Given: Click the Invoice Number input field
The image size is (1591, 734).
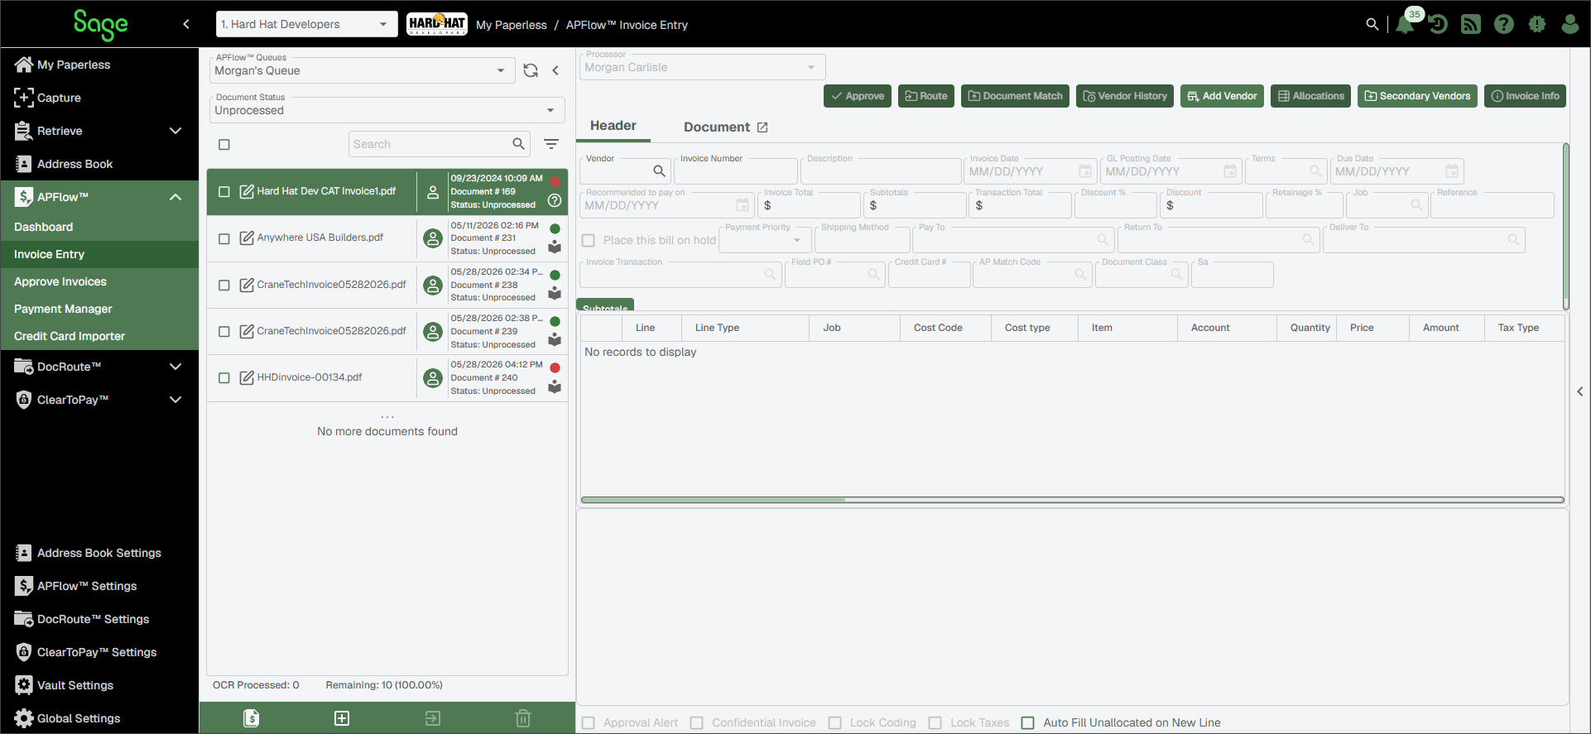Looking at the screenshot, I should pyautogui.click(x=736, y=171).
